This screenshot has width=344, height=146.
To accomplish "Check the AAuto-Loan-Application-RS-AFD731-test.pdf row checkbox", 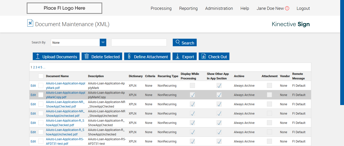I will tap(41, 141).
